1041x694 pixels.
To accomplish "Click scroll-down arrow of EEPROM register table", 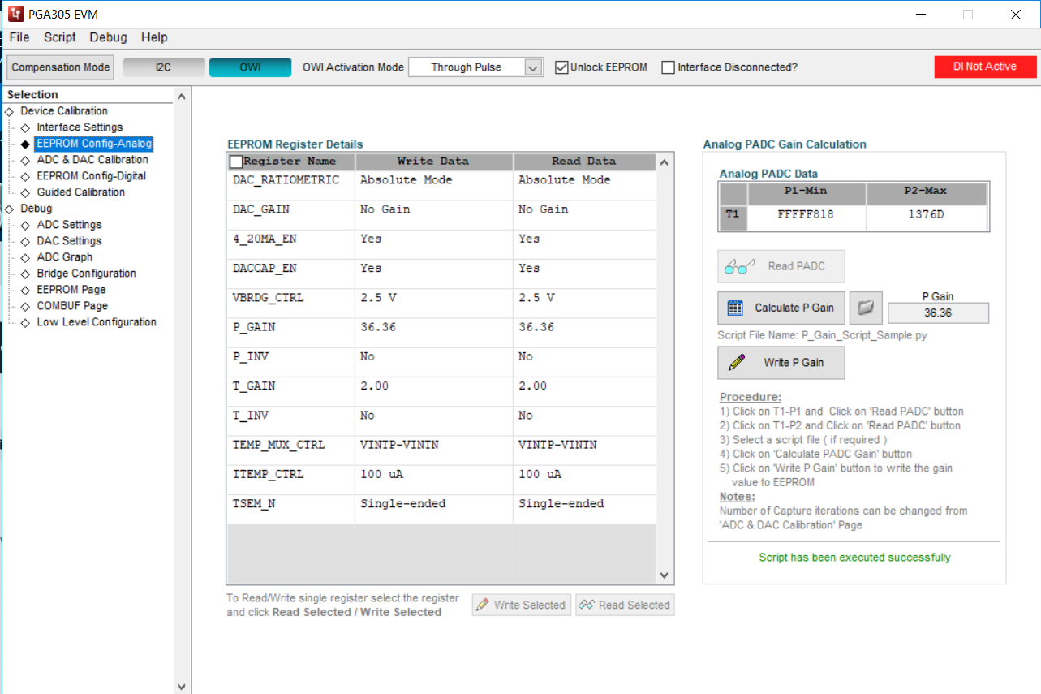I will pos(664,575).
